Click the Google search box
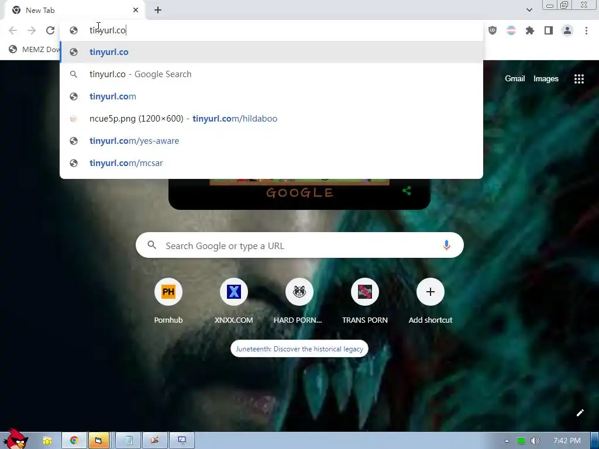The image size is (599, 449). point(299,245)
